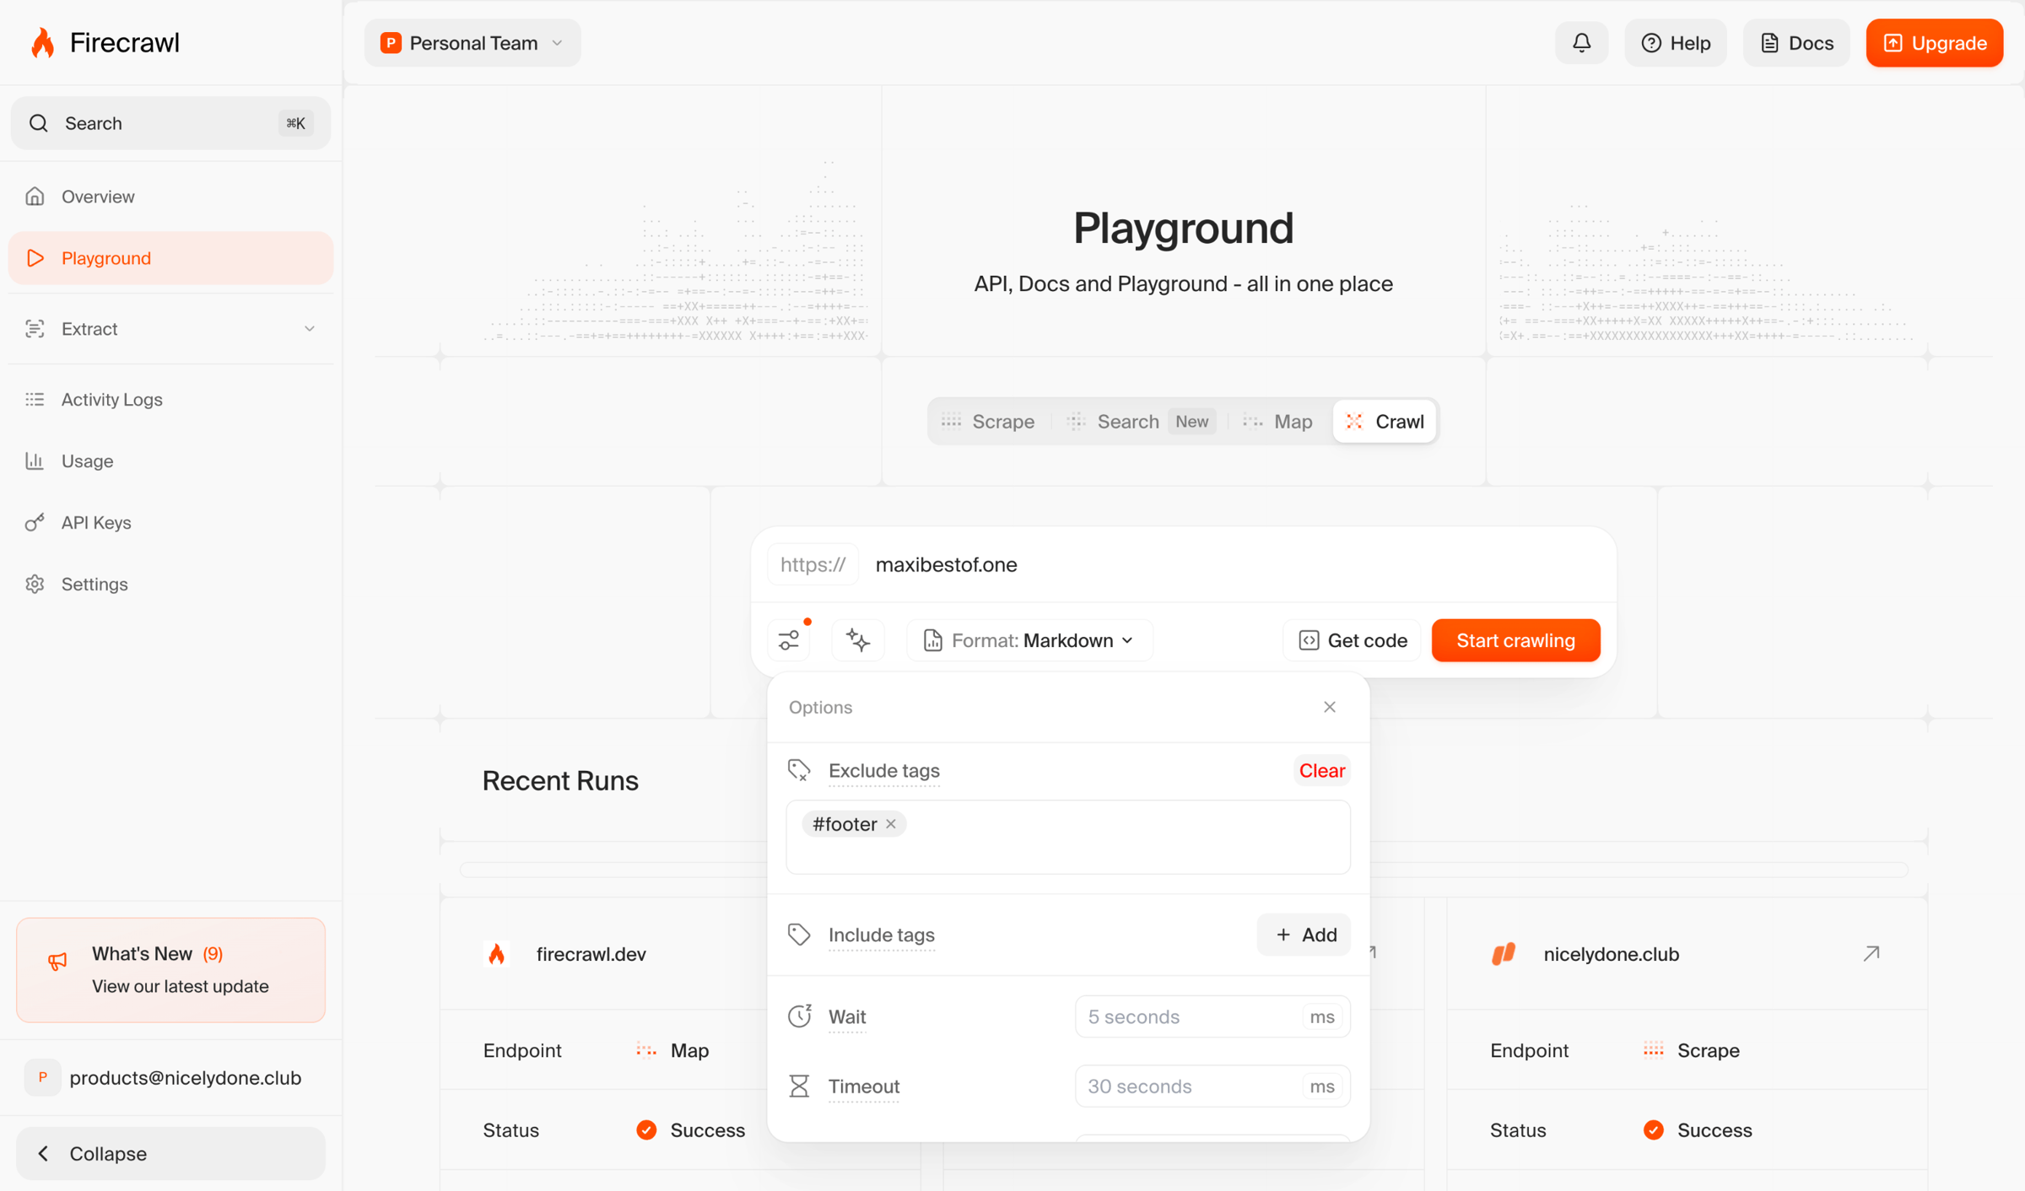Click the Start crawling button

coord(1515,640)
